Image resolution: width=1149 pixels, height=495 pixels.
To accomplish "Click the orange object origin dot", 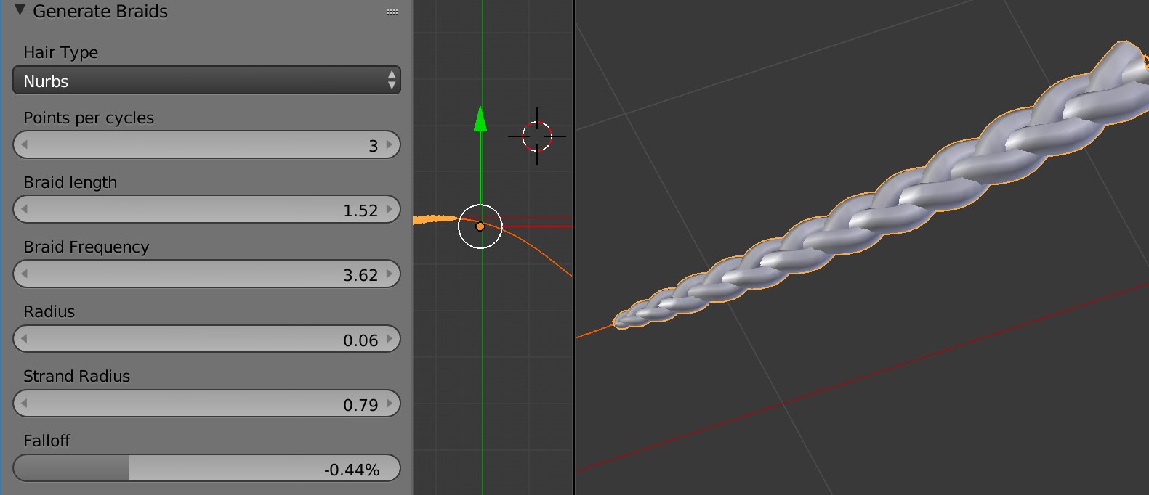I will [x=480, y=226].
